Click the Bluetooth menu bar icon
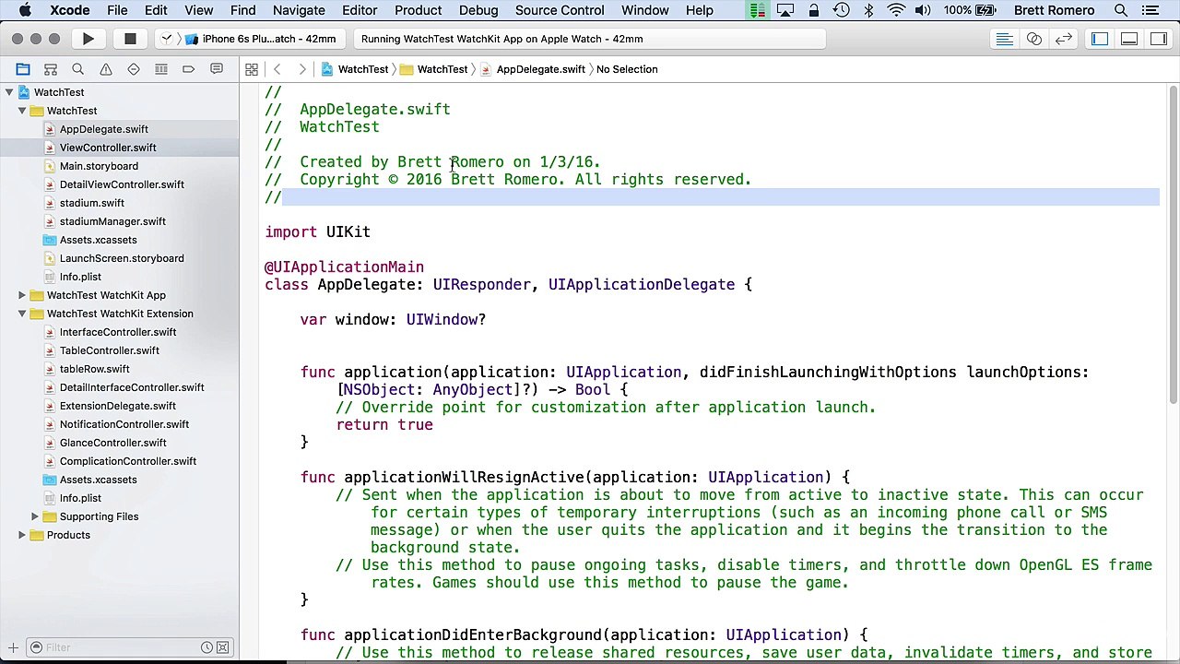 click(x=868, y=10)
